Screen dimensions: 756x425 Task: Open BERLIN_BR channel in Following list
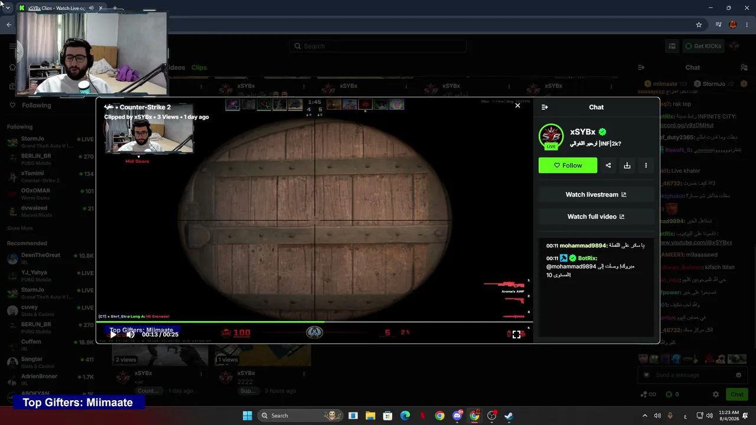(x=50, y=159)
